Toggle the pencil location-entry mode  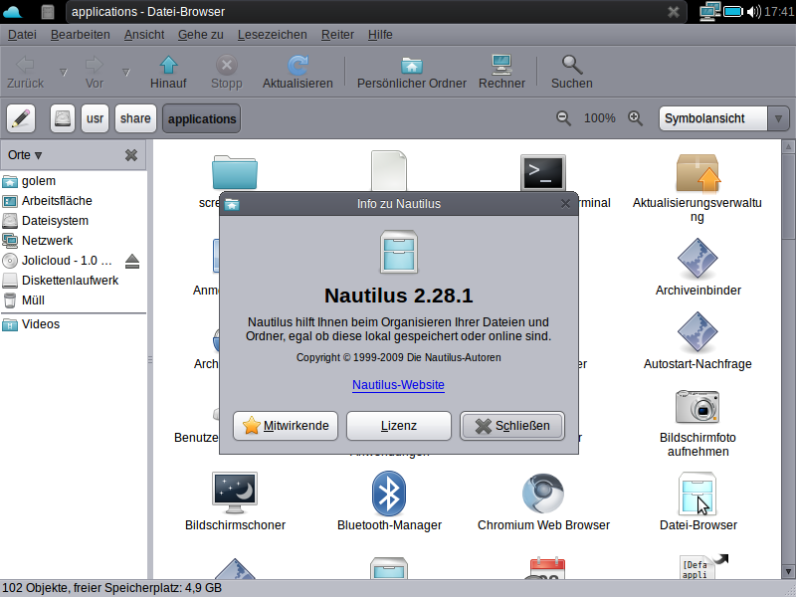(x=21, y=117)
